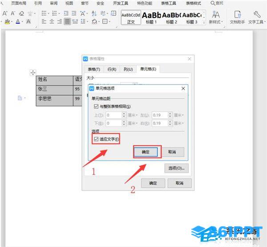Click the table move handle
The image size is (267, 247).
point(33,73)
